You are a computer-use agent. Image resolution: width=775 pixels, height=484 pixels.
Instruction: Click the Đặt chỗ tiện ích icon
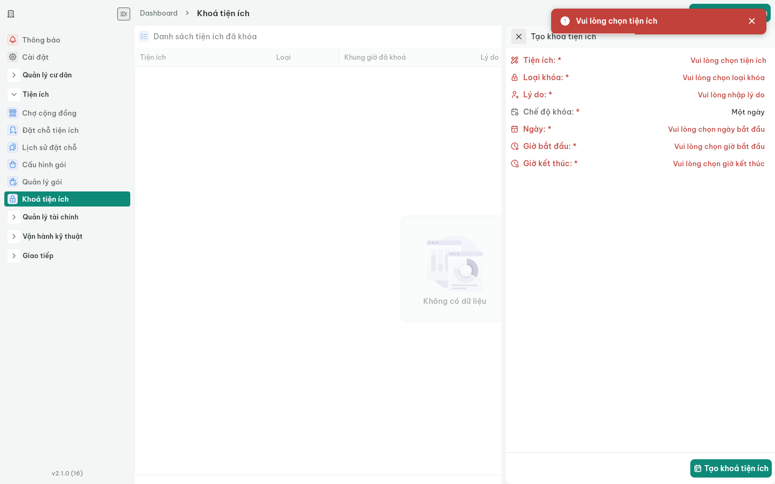point(13,130)
